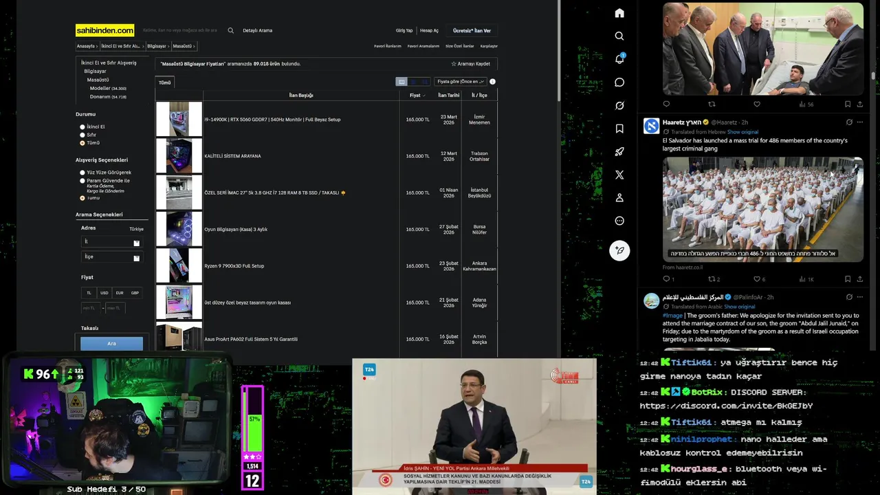Click the white compose post button
Image resolution: width=880 pixels, height=495 pixels.
click(x=619, y=250)
